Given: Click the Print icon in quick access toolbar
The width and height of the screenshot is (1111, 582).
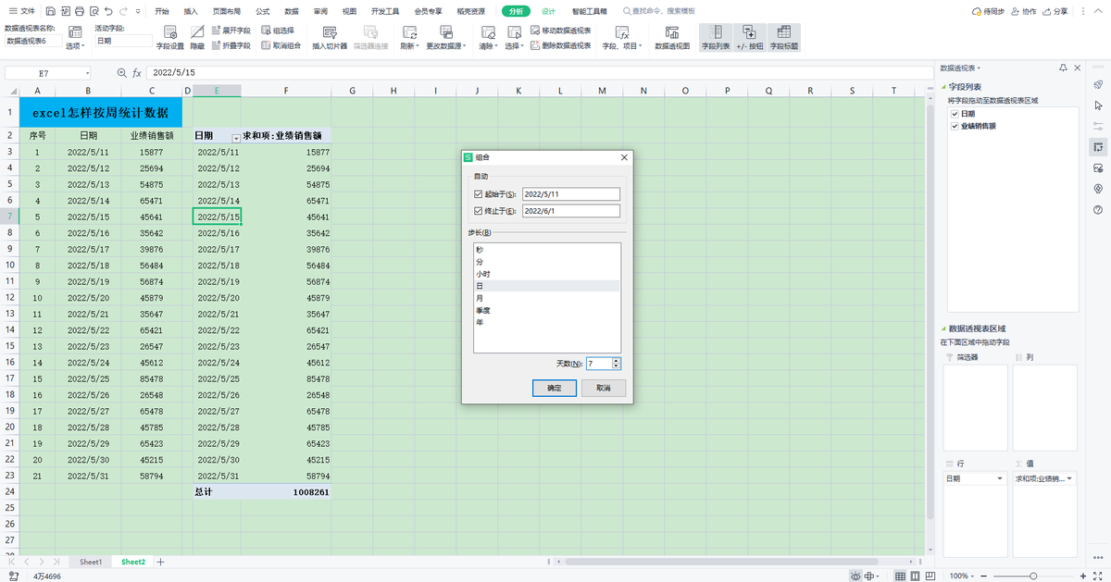Looking at the screenshot, I should coord(80,11).
